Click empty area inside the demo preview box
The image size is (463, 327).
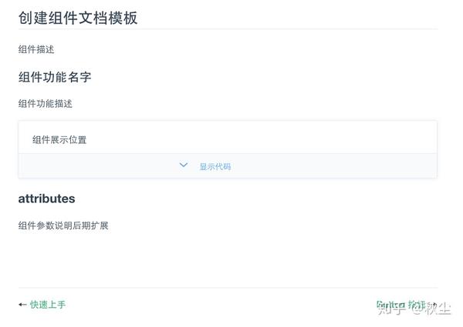pos(260,138)
